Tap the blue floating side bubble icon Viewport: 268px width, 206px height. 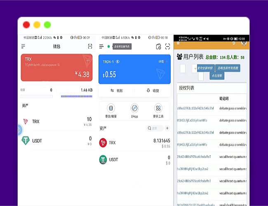[19, 131]
